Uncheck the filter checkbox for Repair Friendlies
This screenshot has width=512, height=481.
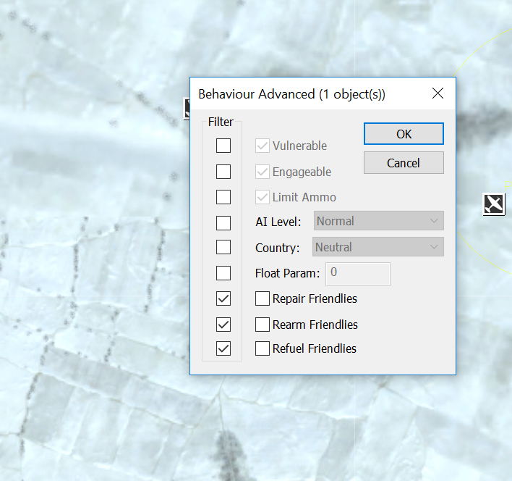[223, 298]
